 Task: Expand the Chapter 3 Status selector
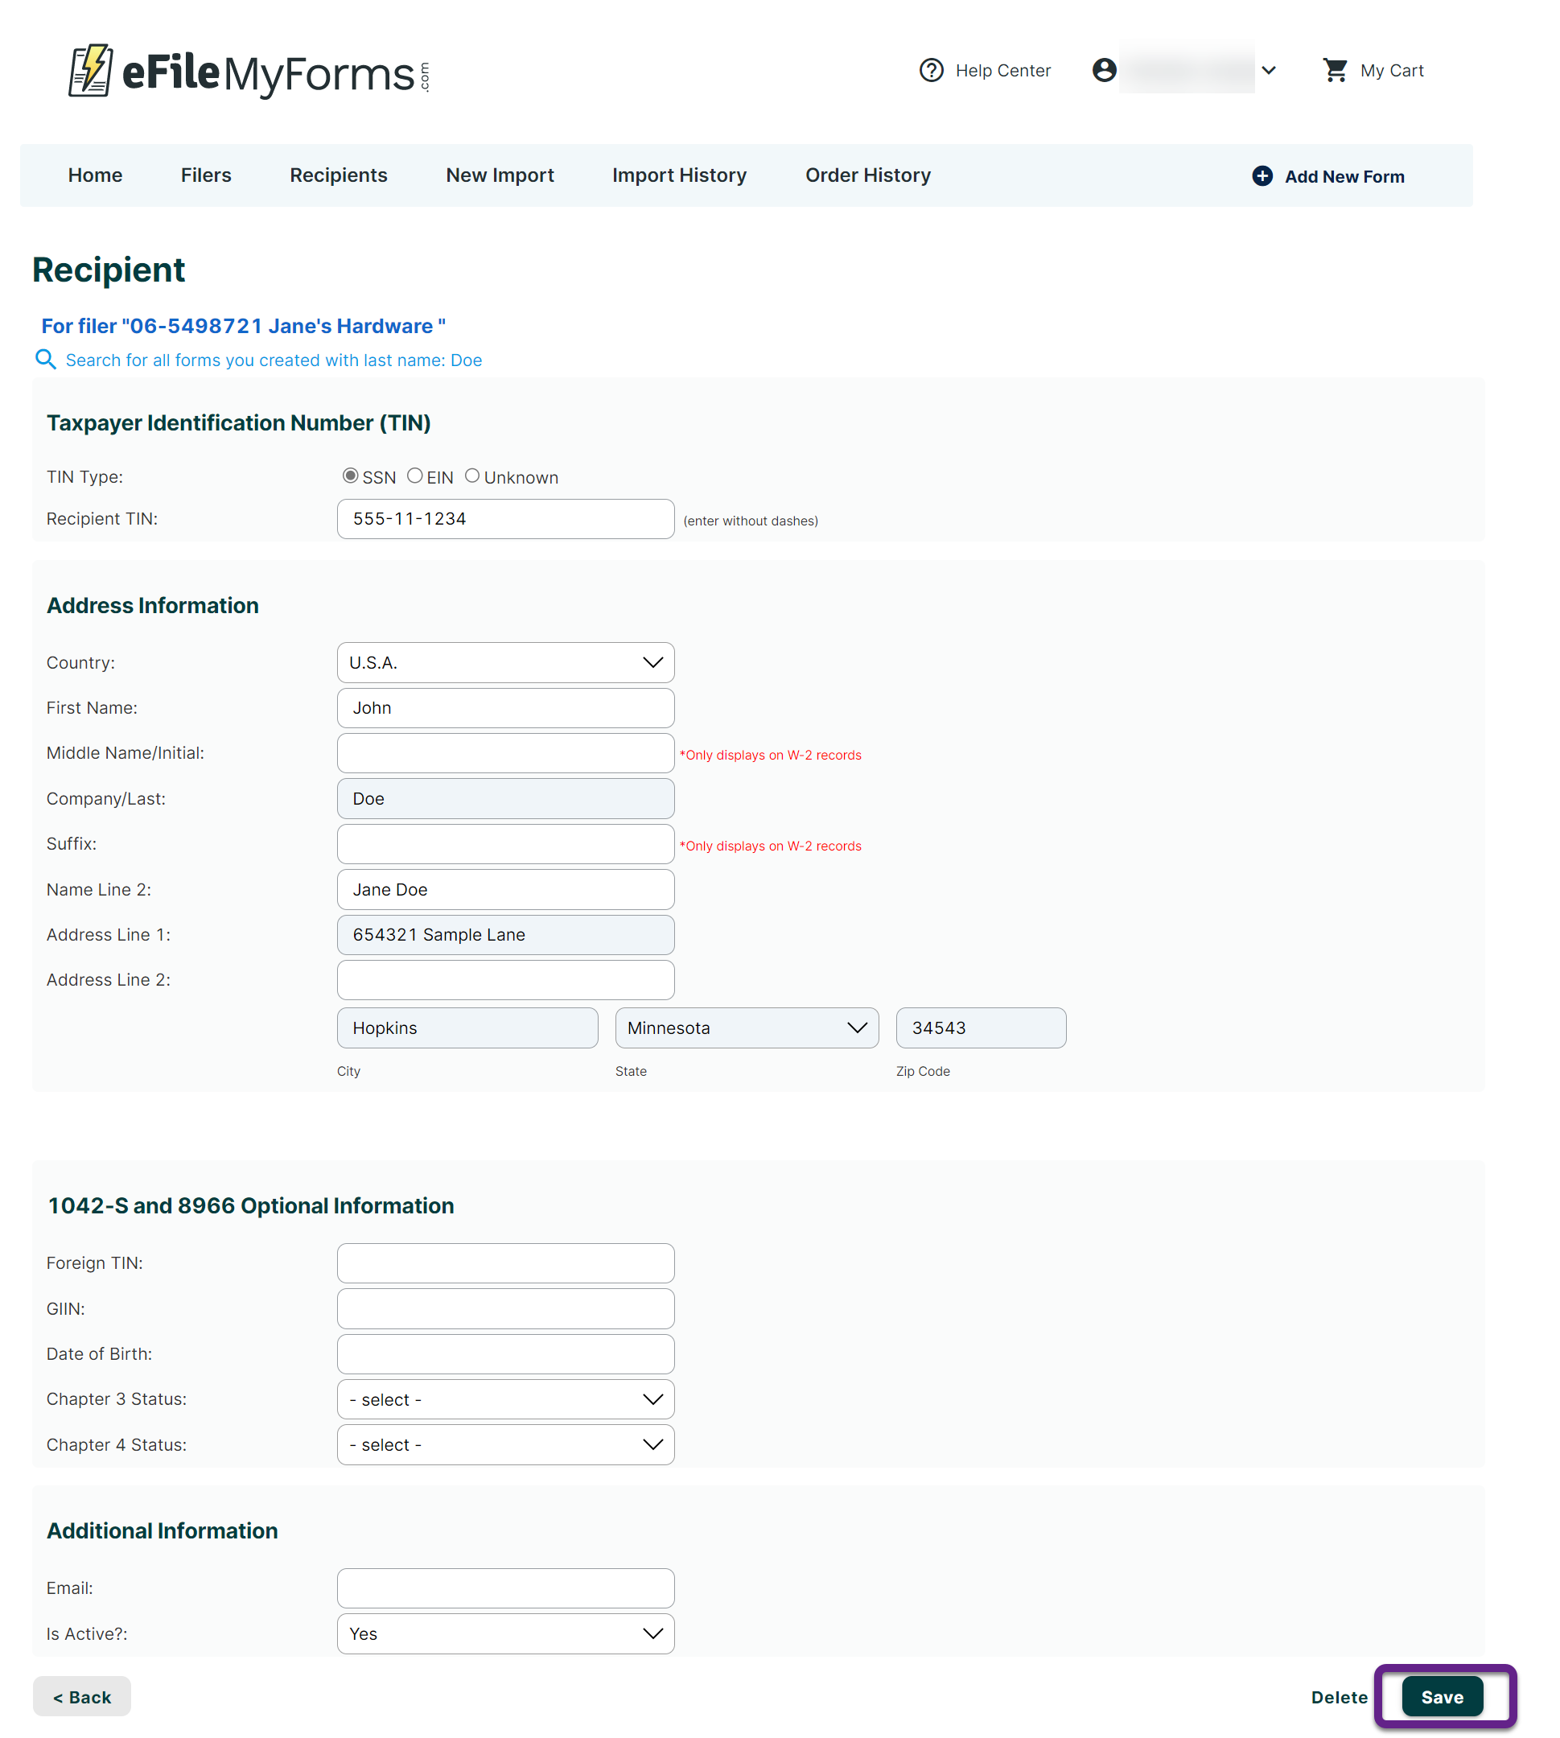pos(505,1398)
